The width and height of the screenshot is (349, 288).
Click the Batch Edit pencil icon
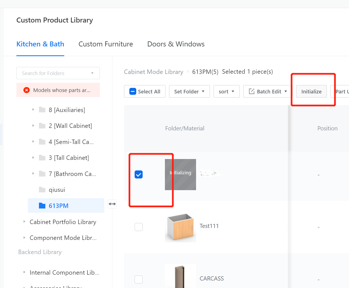251,91
